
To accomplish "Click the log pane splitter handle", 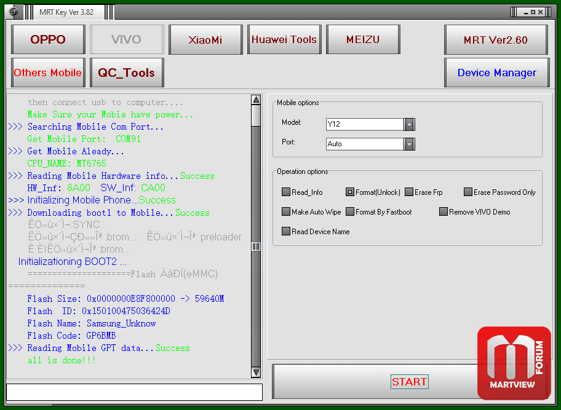I will tap(256, 246).
